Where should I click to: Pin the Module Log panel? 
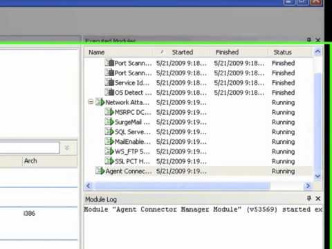click(309, 199)
